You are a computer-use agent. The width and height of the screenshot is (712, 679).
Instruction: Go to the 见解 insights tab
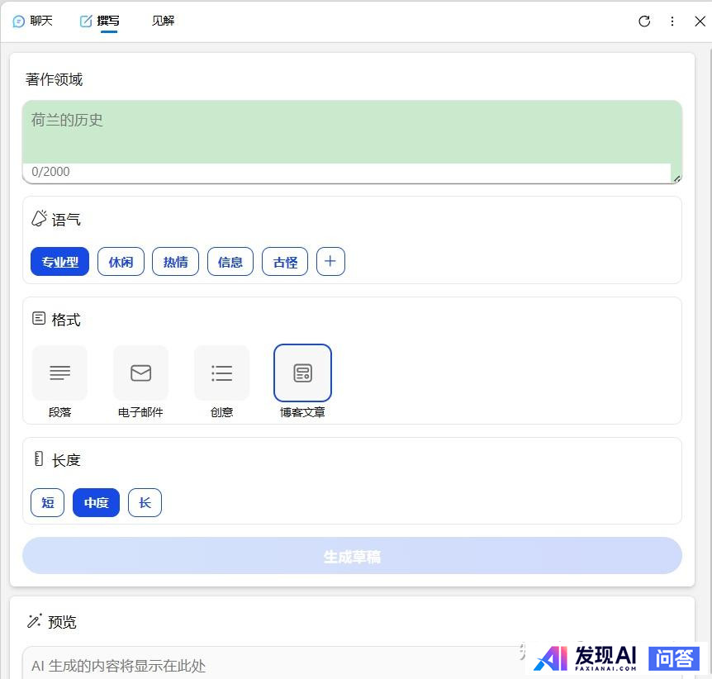pos(163,21)
